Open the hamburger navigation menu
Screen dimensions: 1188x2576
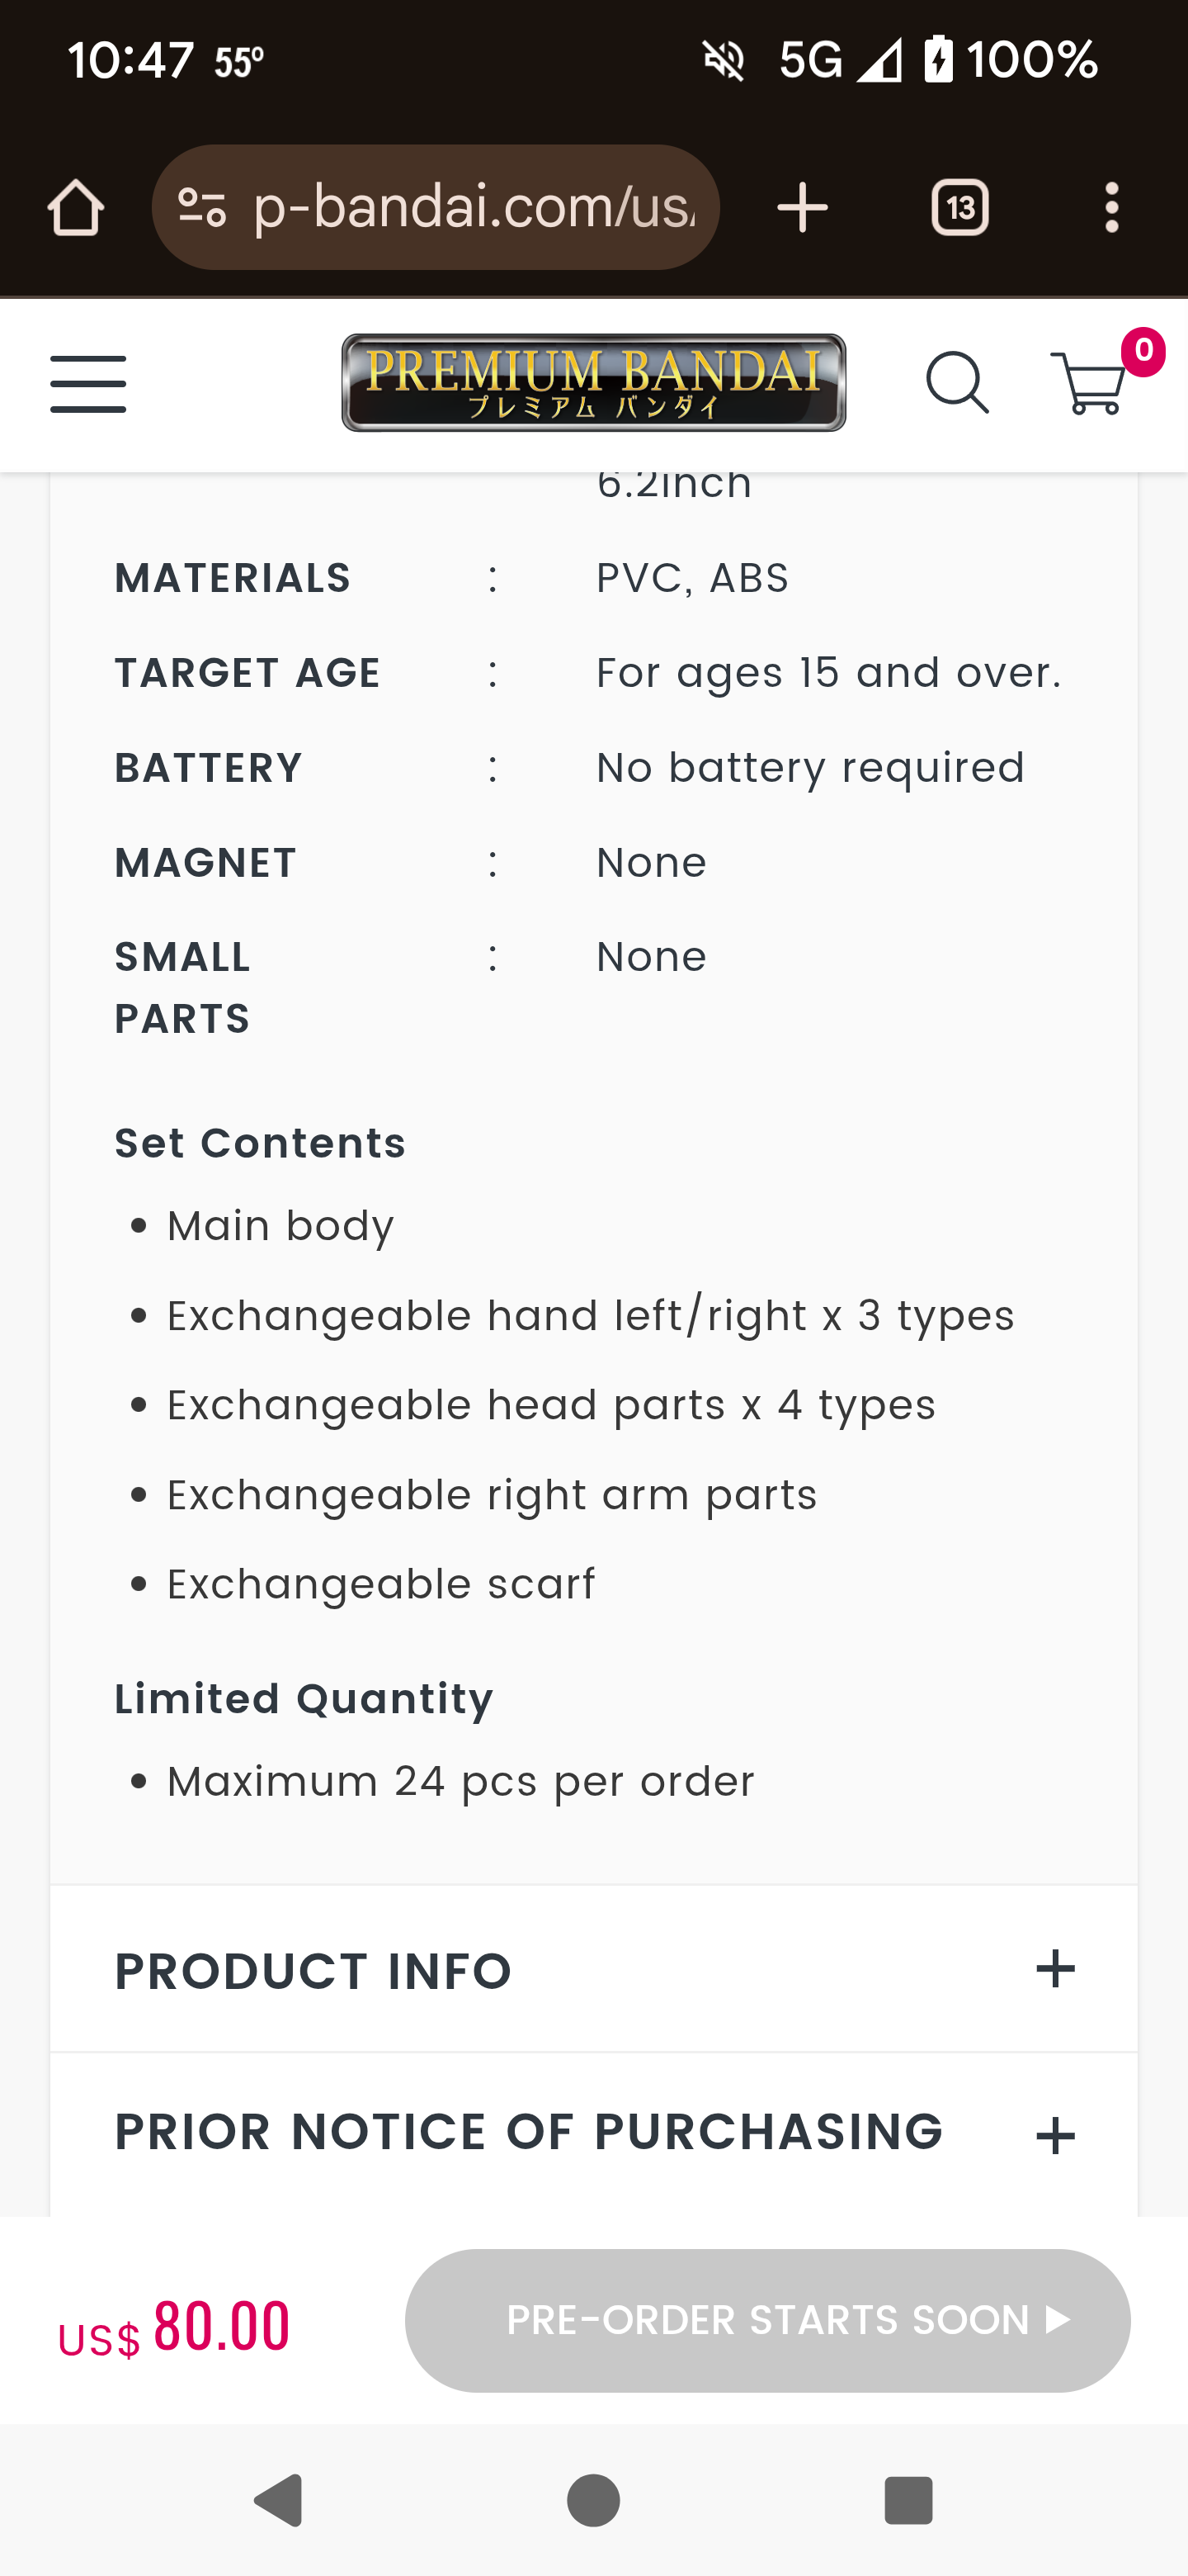[x=88, y=384]
